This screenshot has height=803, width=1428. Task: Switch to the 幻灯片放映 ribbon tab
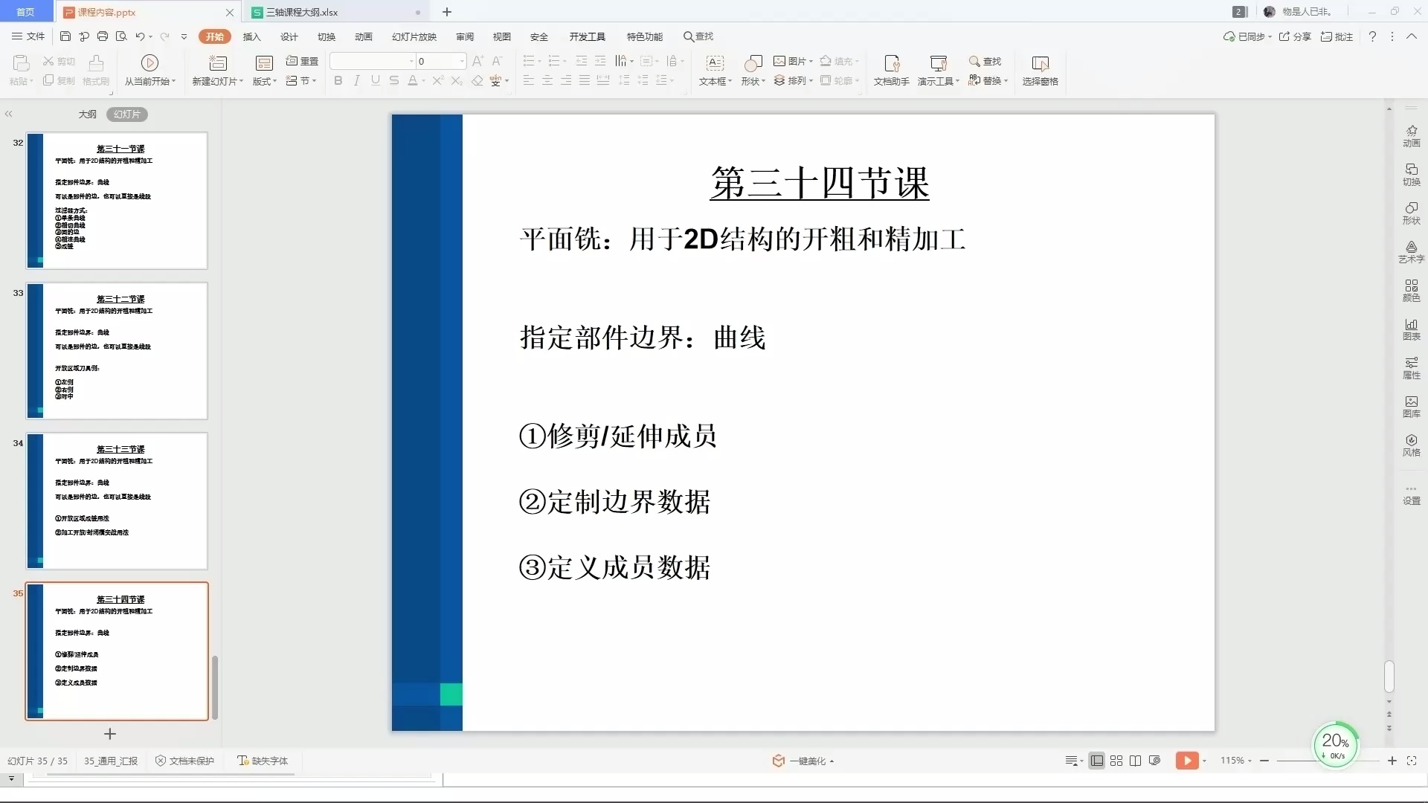coord(414,36)
